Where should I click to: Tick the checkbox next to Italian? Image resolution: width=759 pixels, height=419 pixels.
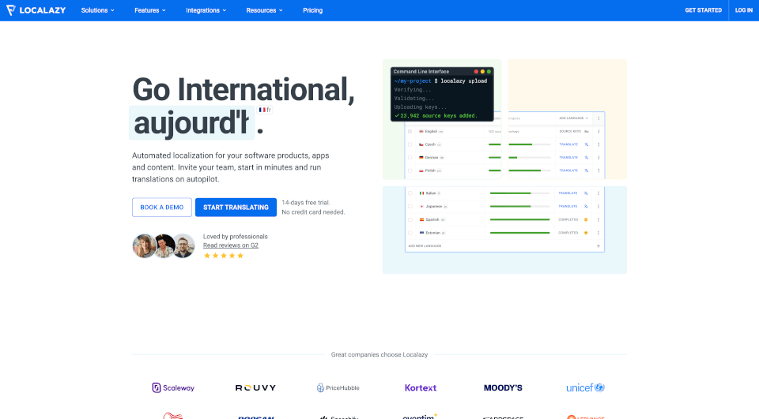(x=410, y=193)
